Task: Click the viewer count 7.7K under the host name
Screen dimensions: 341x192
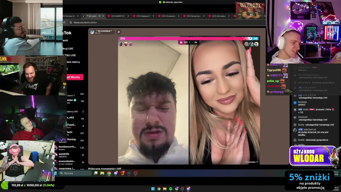Action: [x=98, y=33]
